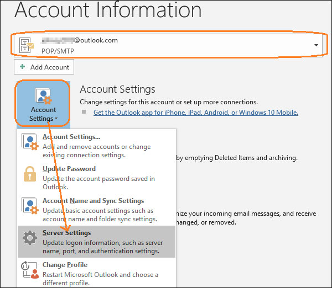Click the icon beside Account Name and Sync Settings
The height and width of the screenshot is (288, 332).
(30, 206)
